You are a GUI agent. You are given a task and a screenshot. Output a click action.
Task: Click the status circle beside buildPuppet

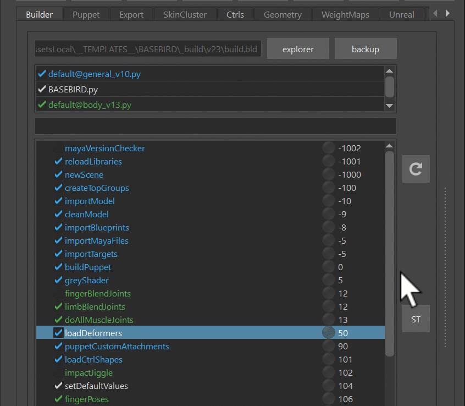pyautogui.click(x=329, y=266)
